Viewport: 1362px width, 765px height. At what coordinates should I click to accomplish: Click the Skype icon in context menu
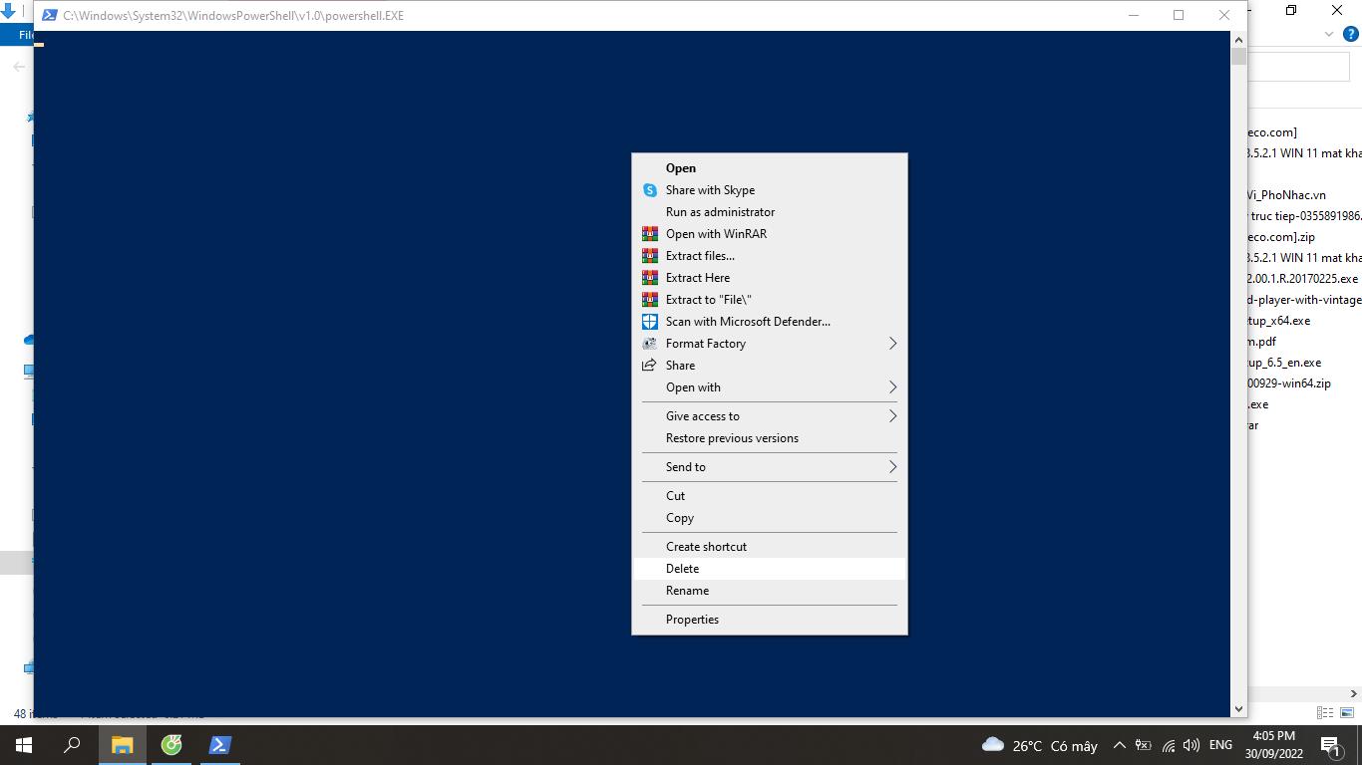(649, 190)
